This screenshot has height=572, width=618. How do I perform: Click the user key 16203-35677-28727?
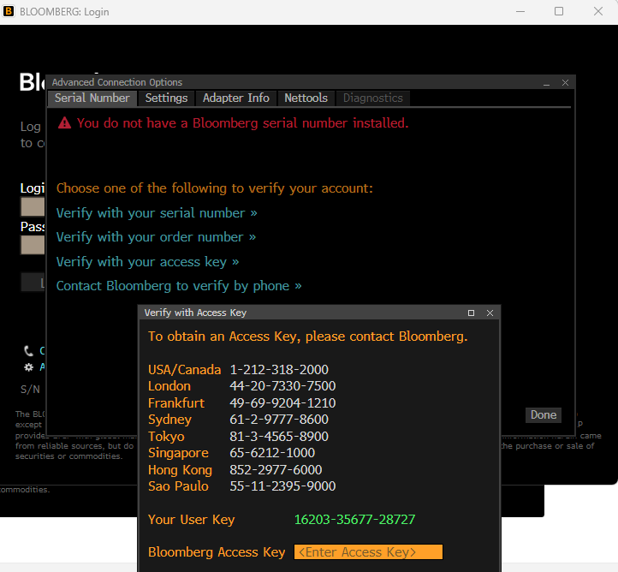click(x=354, y=520)
